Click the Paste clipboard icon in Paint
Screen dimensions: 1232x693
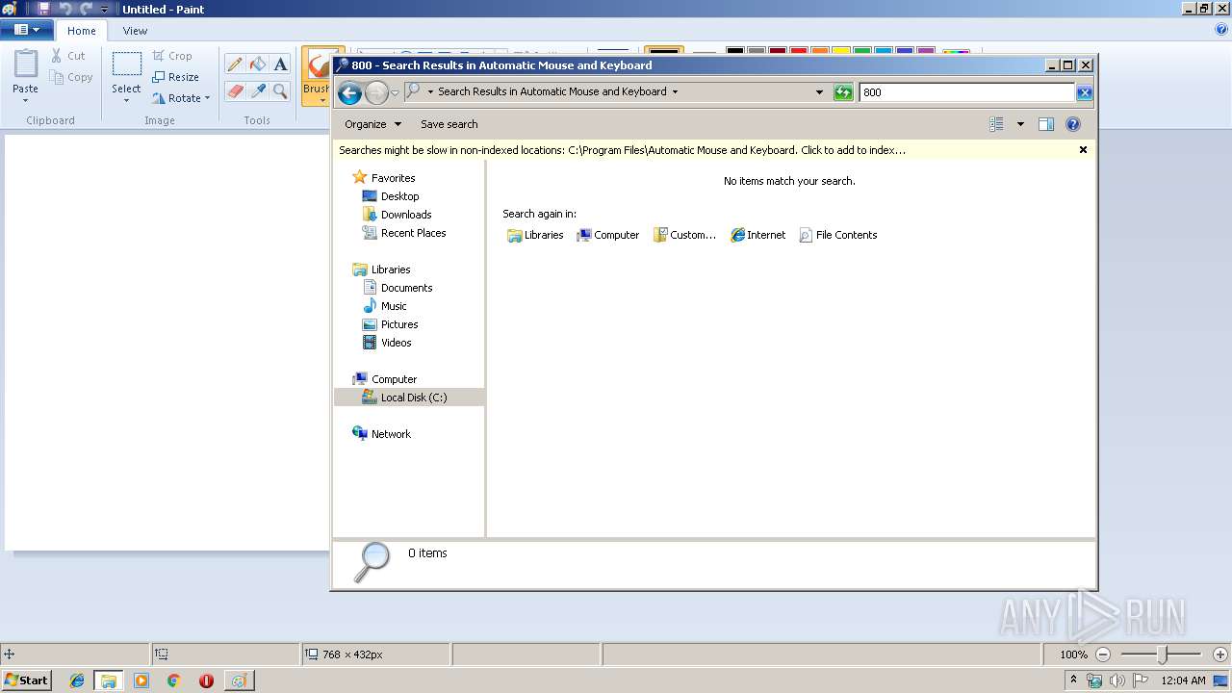coord(26,64)
